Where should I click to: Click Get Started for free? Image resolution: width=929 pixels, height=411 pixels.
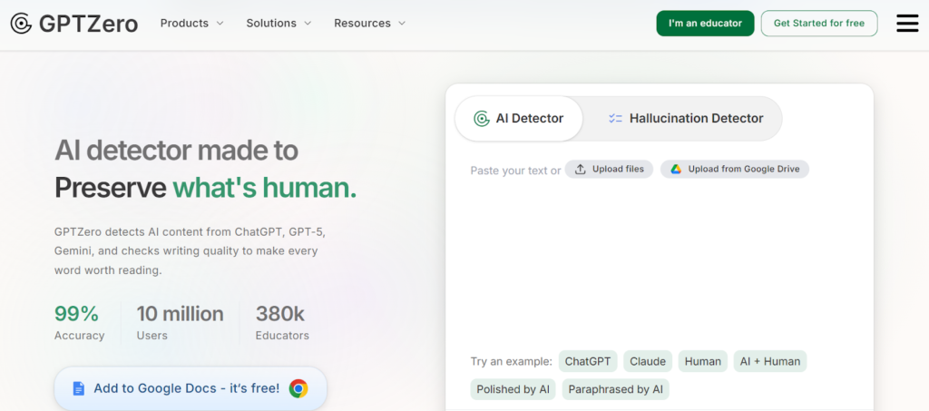(819, 23)
